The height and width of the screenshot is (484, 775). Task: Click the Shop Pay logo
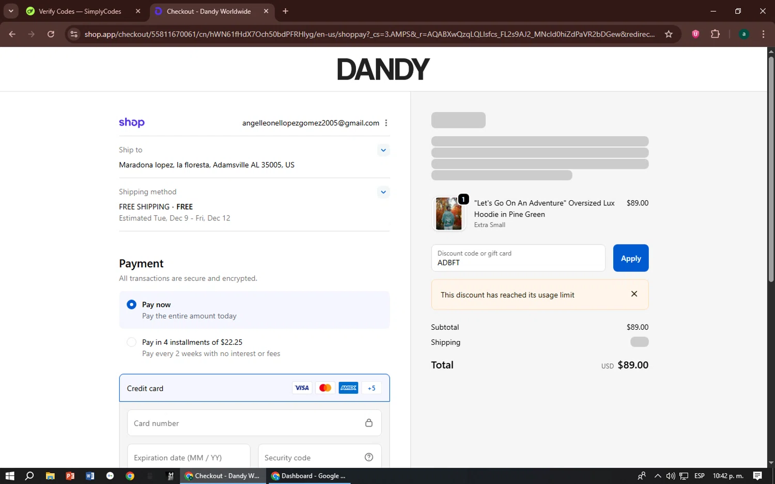pos(132,123)
